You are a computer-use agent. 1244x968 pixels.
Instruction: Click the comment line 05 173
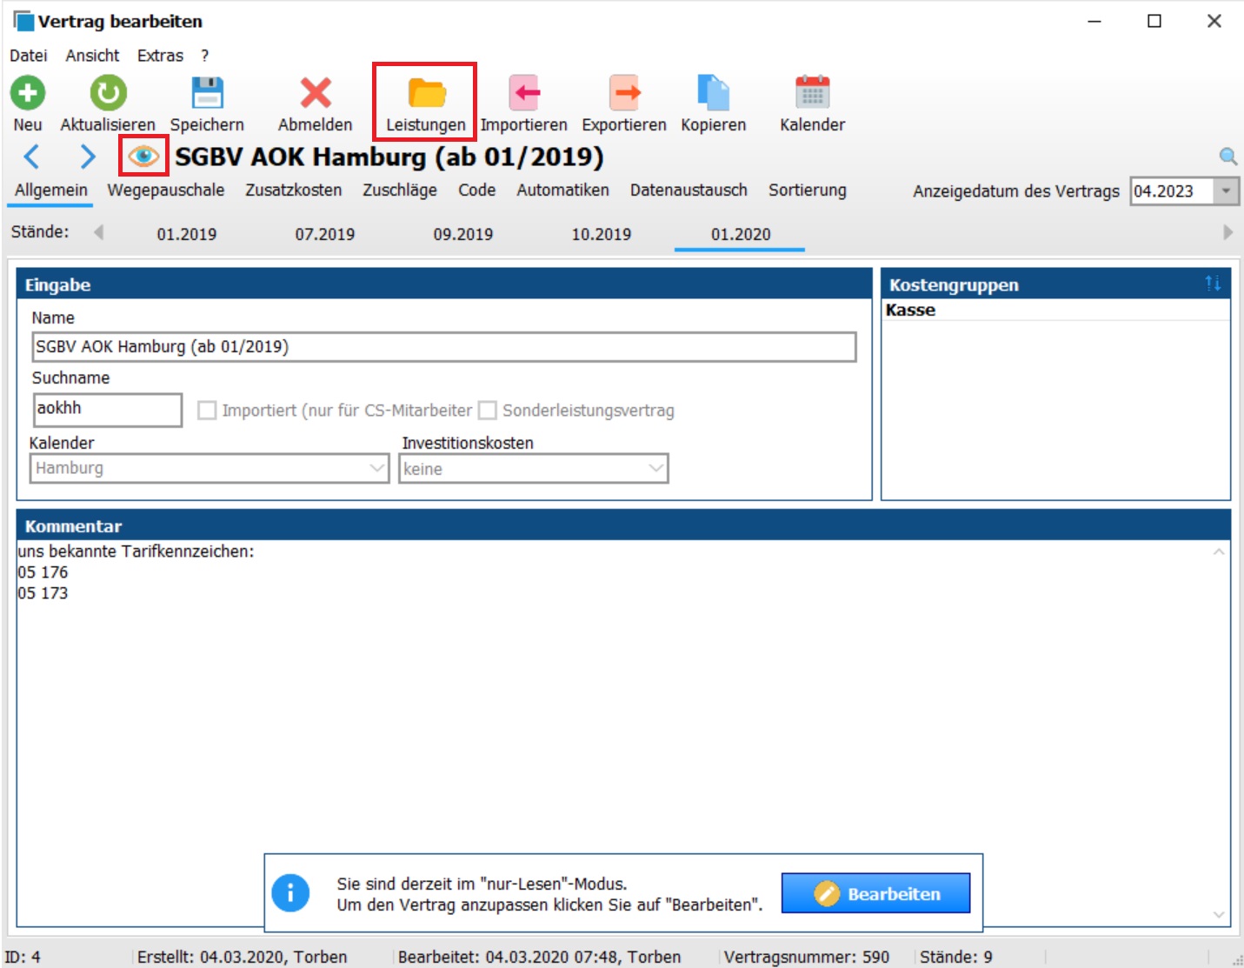tap(43, 593)
